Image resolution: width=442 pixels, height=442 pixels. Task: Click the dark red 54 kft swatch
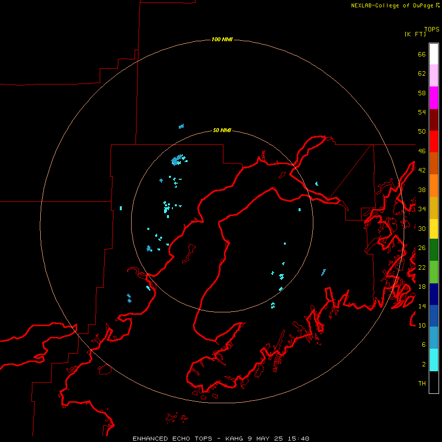pos(434,120)
